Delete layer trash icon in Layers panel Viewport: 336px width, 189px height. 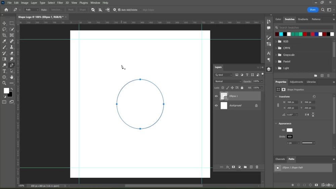tap(257, 167)
